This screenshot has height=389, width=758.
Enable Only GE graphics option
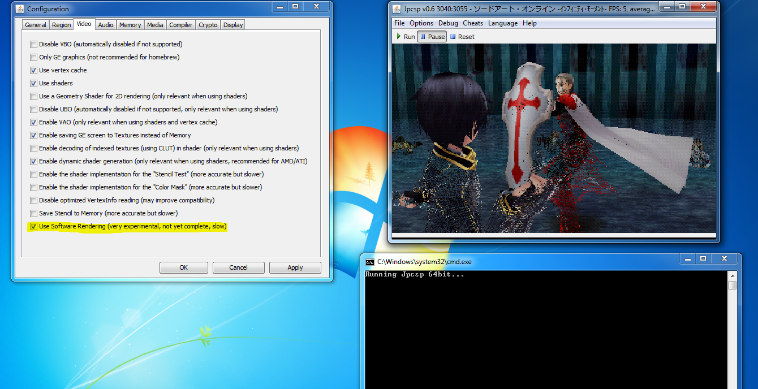[x=34, y=57]
